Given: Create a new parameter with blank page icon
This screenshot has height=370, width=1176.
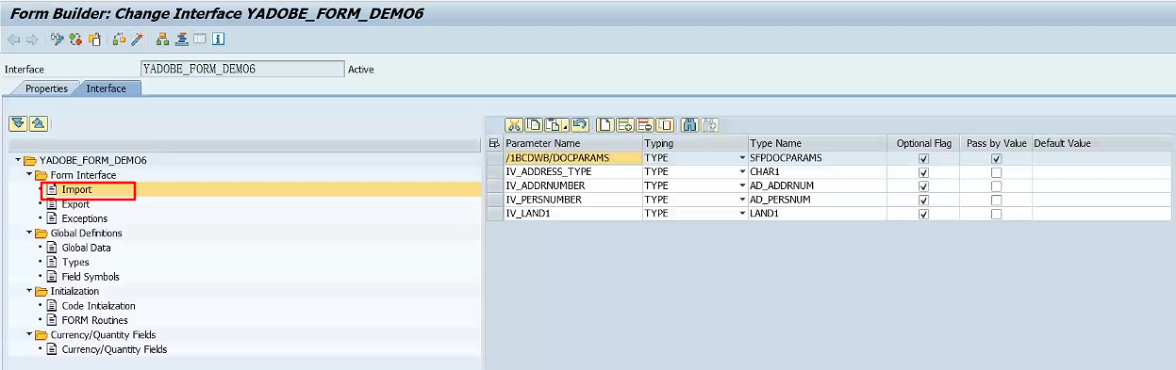Looking at the screenshot, I should click(605, 124).
